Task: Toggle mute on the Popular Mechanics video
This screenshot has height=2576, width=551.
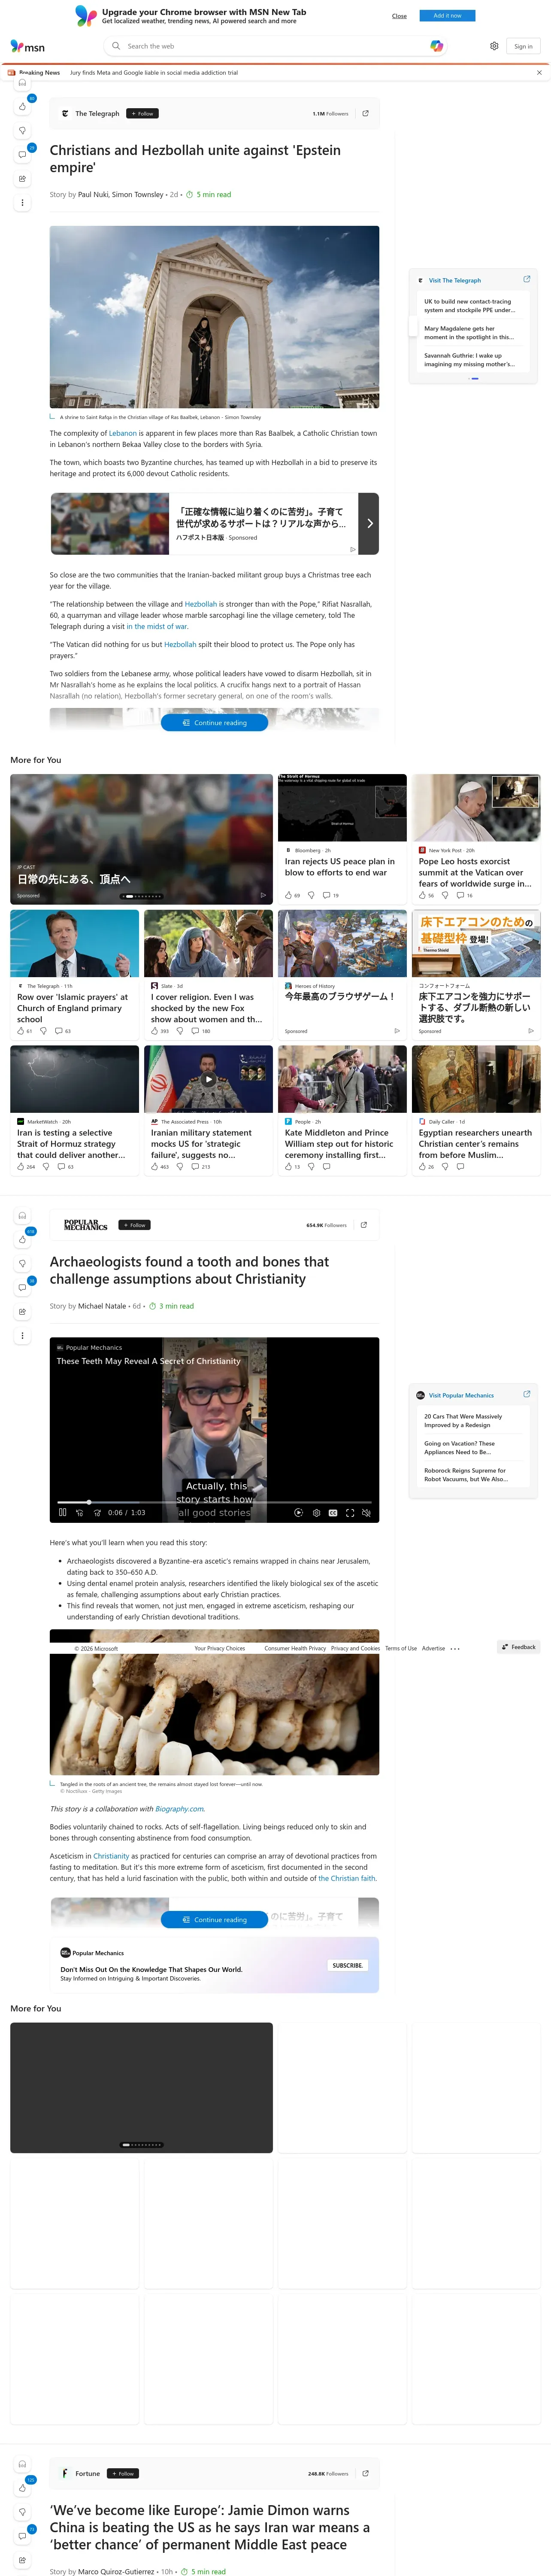Action: (366, 1512)
